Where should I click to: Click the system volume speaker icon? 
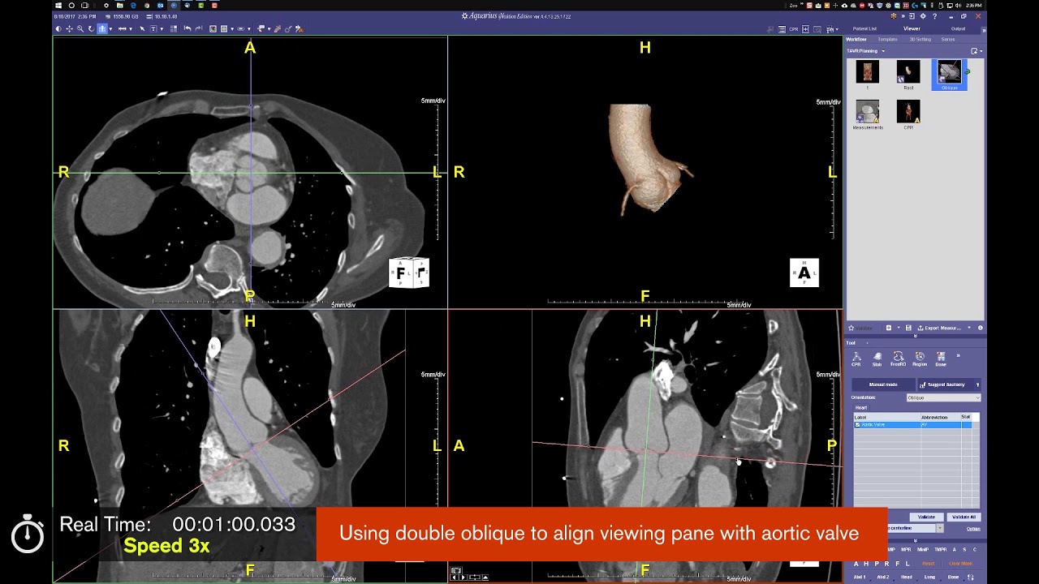click(958, 6)
